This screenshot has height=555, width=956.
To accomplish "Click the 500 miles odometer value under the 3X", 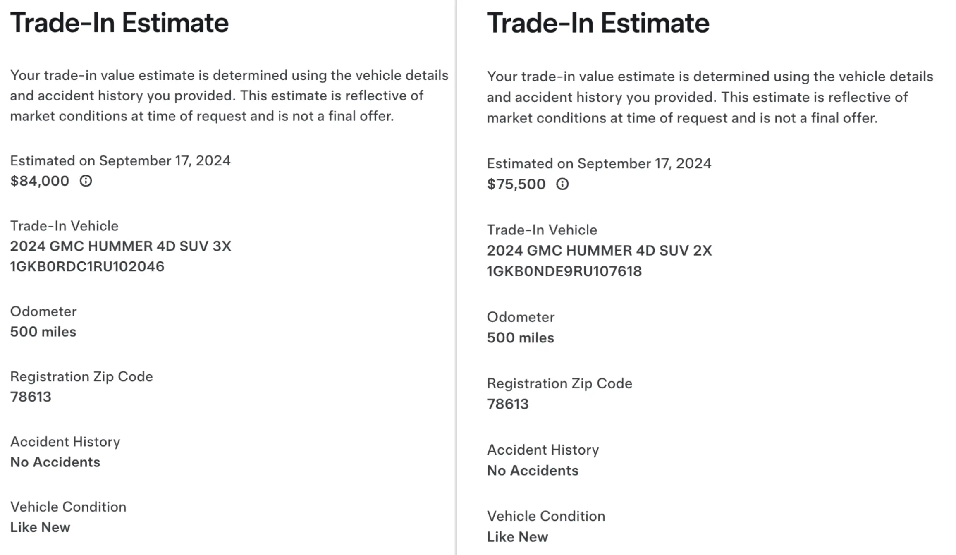I will [43, 332].
